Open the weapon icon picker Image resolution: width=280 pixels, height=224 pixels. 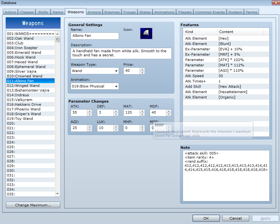coord(146,33)
